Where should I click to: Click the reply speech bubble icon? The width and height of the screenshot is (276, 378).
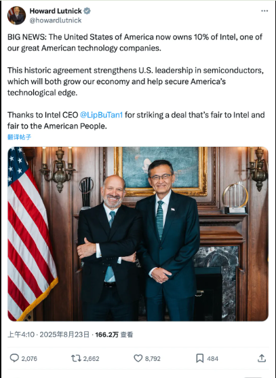(14, 358)
